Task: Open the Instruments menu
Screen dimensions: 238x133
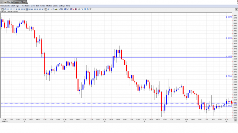Action: click(5, 6)
